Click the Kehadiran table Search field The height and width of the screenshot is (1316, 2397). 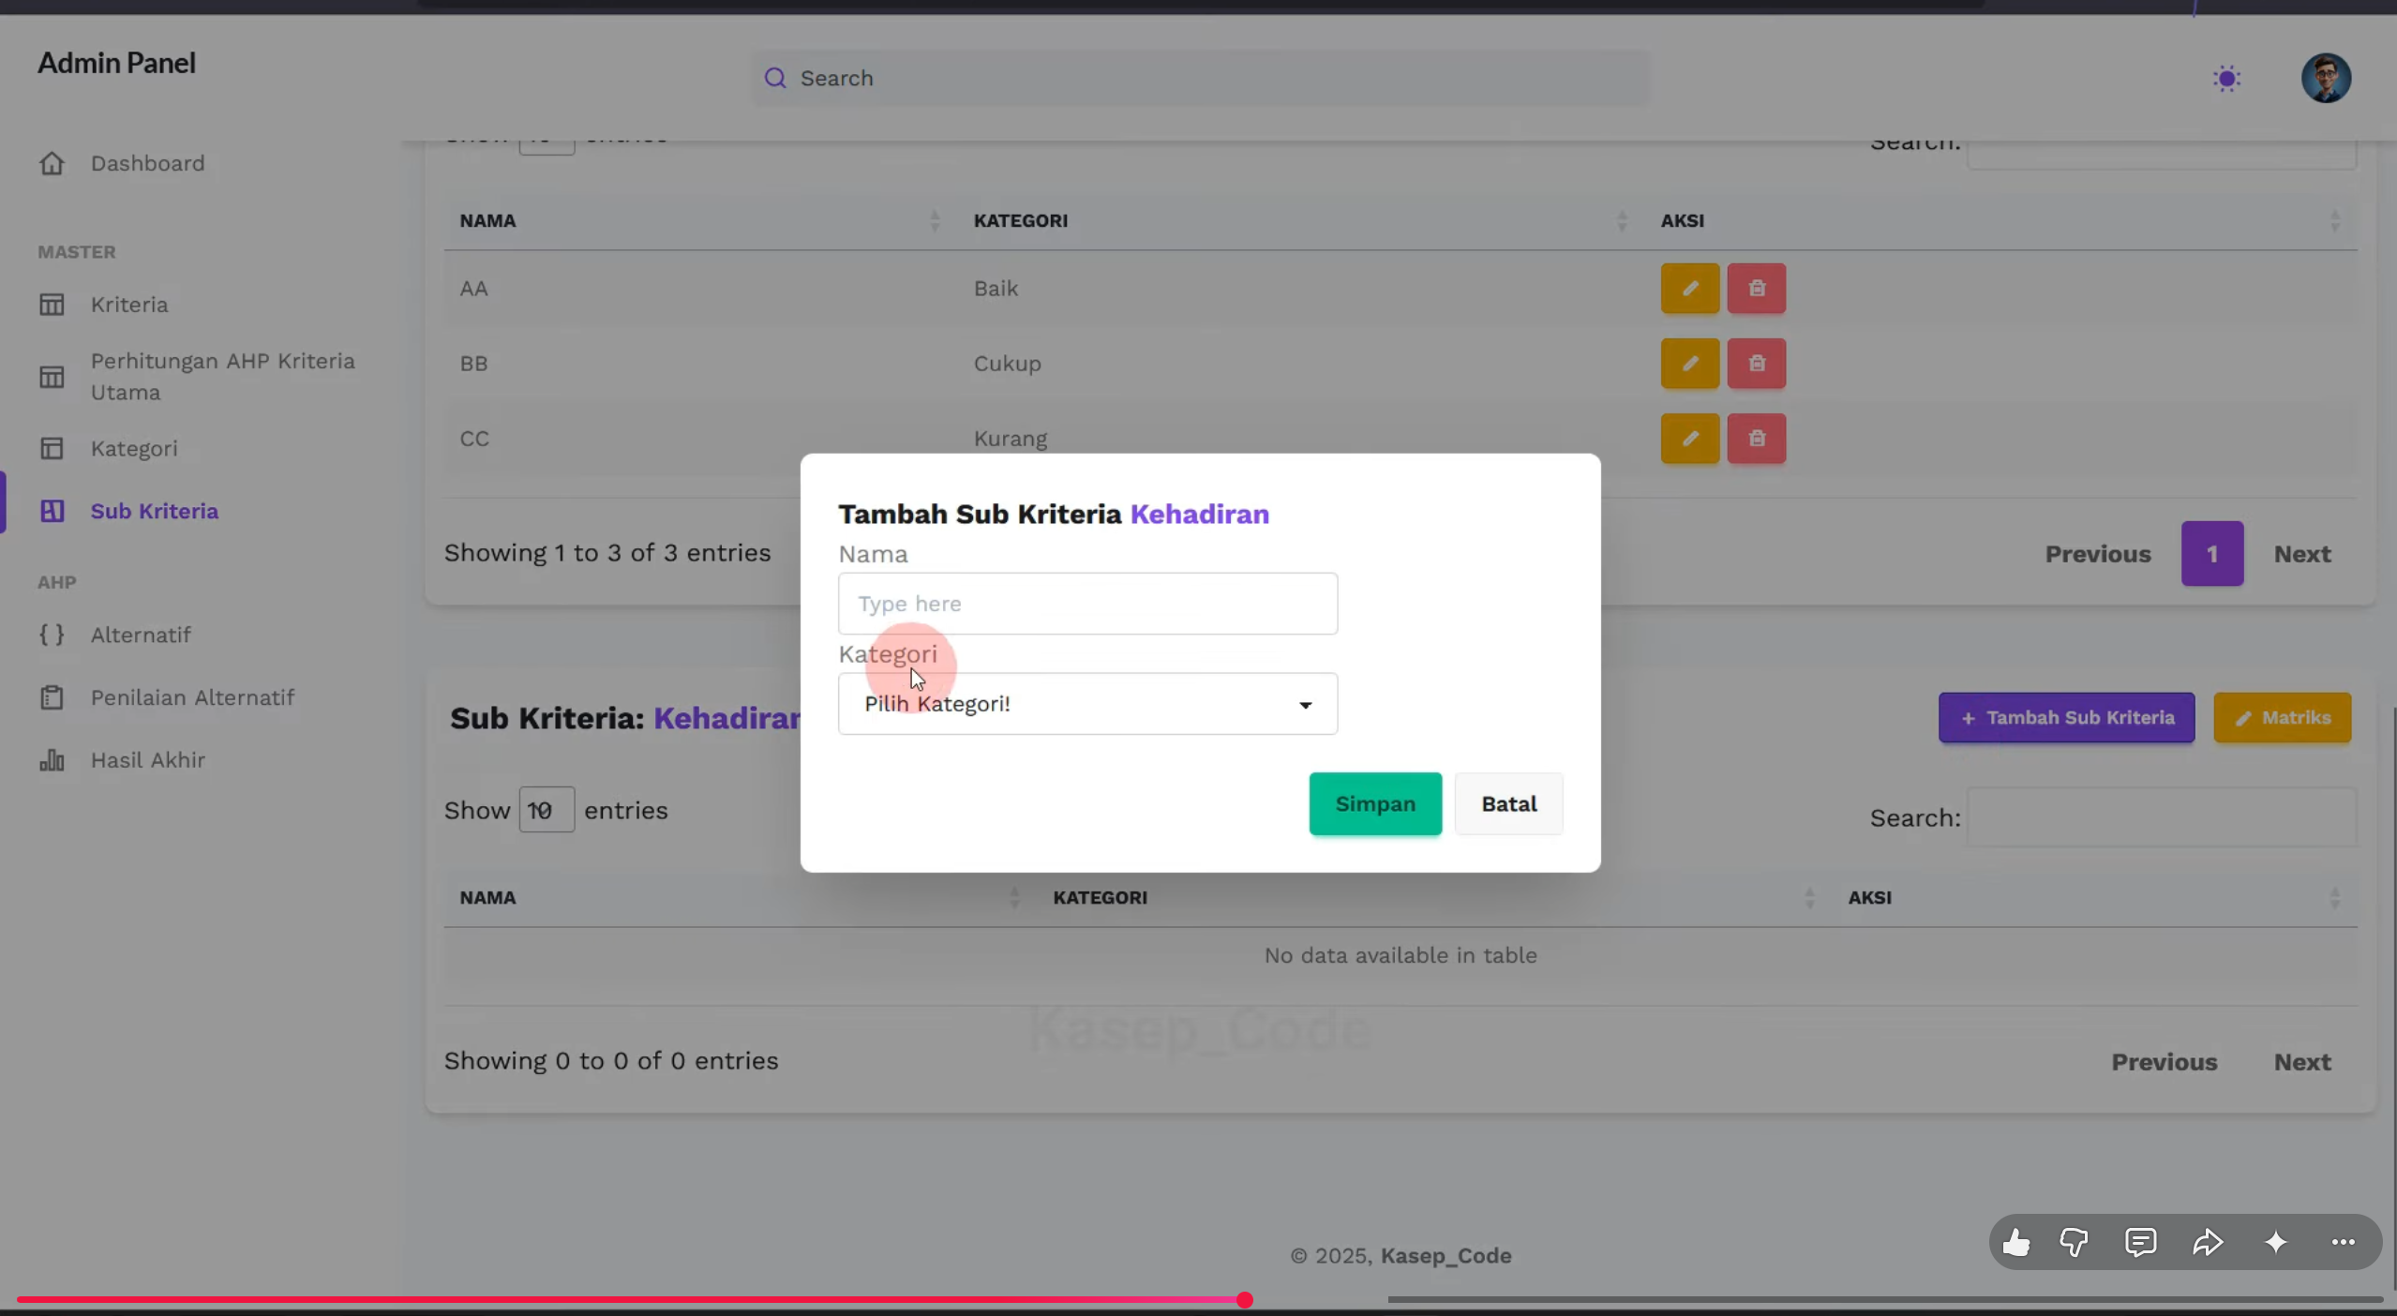[2161, 817]
